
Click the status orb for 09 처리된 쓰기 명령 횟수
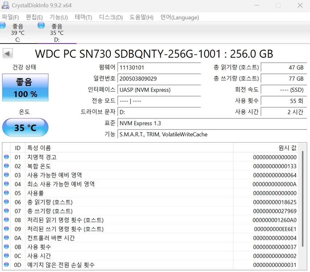coord(6,228)
